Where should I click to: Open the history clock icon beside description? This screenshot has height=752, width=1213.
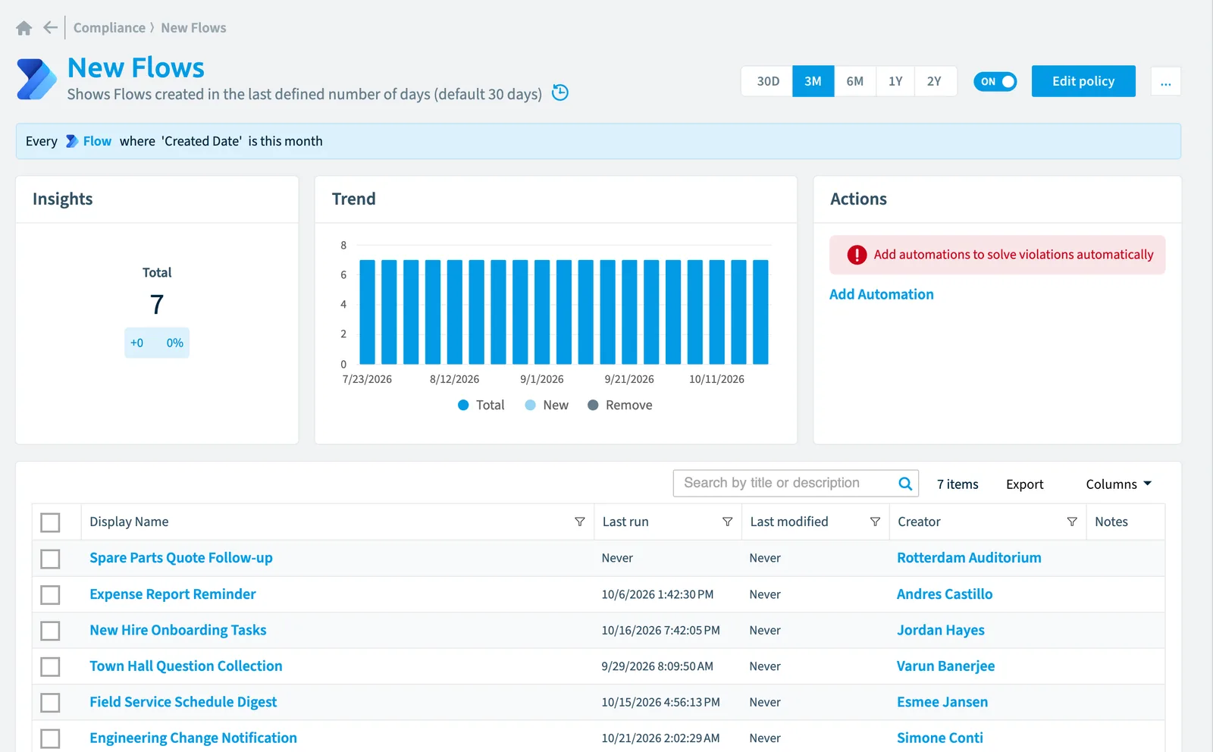560,92
